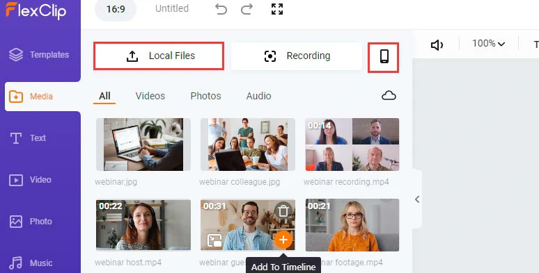Click the undo arrow icon
The height and width of the screenshot is (273, 539).
click(x=221, y=9)
